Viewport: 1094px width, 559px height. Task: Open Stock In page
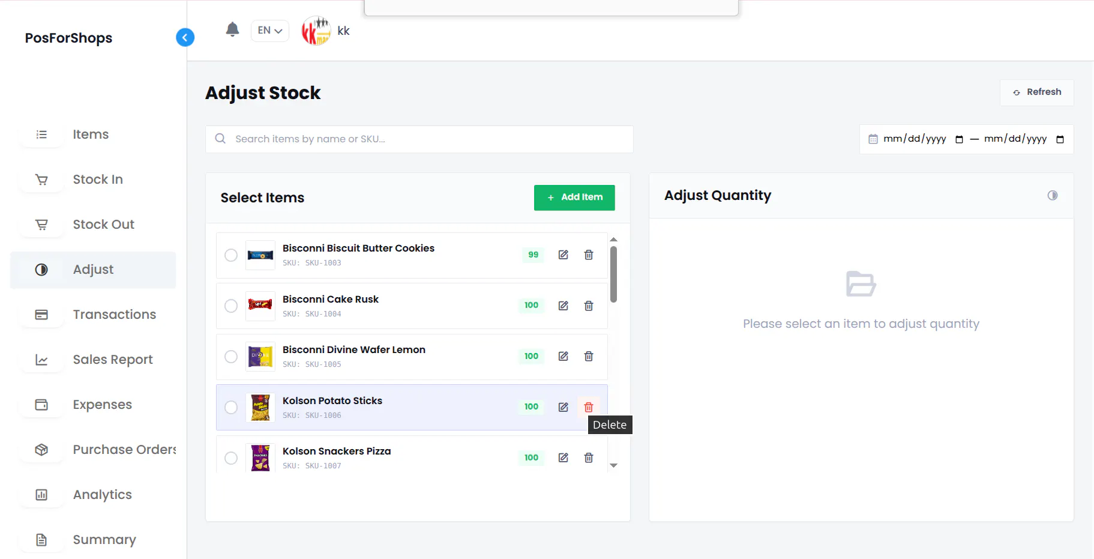(93, 180)
